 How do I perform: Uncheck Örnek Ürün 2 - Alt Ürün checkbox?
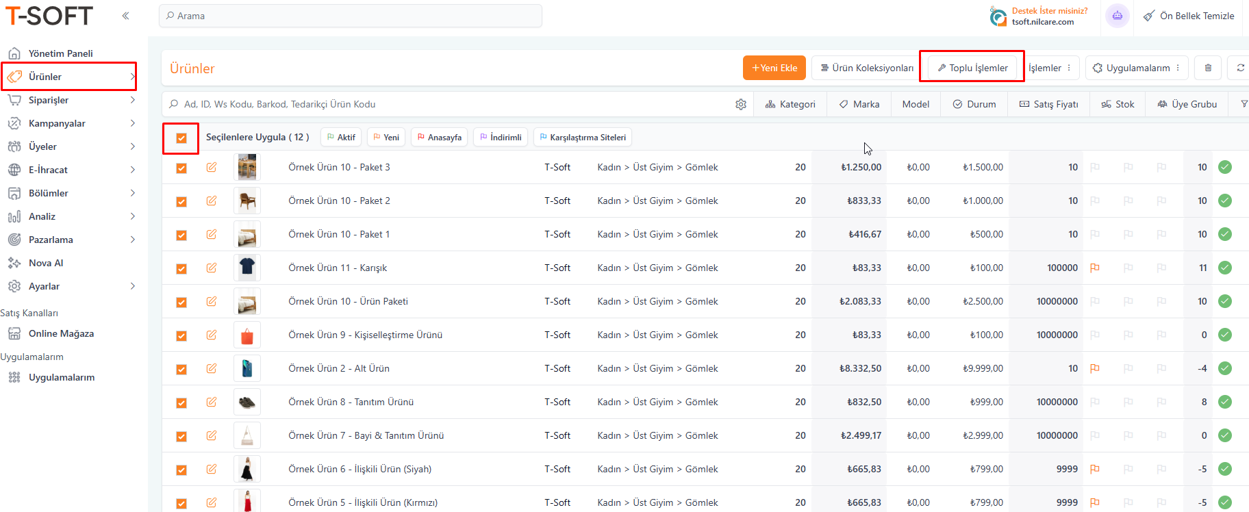tap(181, 370)
